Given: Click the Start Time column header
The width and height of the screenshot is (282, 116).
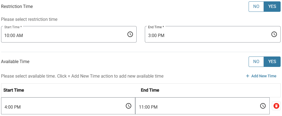Looking at the screenshot, I should tap(14, 90).
